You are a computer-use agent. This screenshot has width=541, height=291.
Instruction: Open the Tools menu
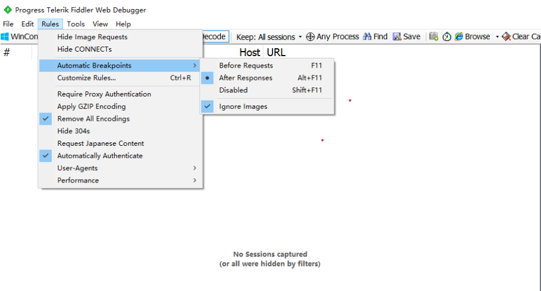[76, 24]
